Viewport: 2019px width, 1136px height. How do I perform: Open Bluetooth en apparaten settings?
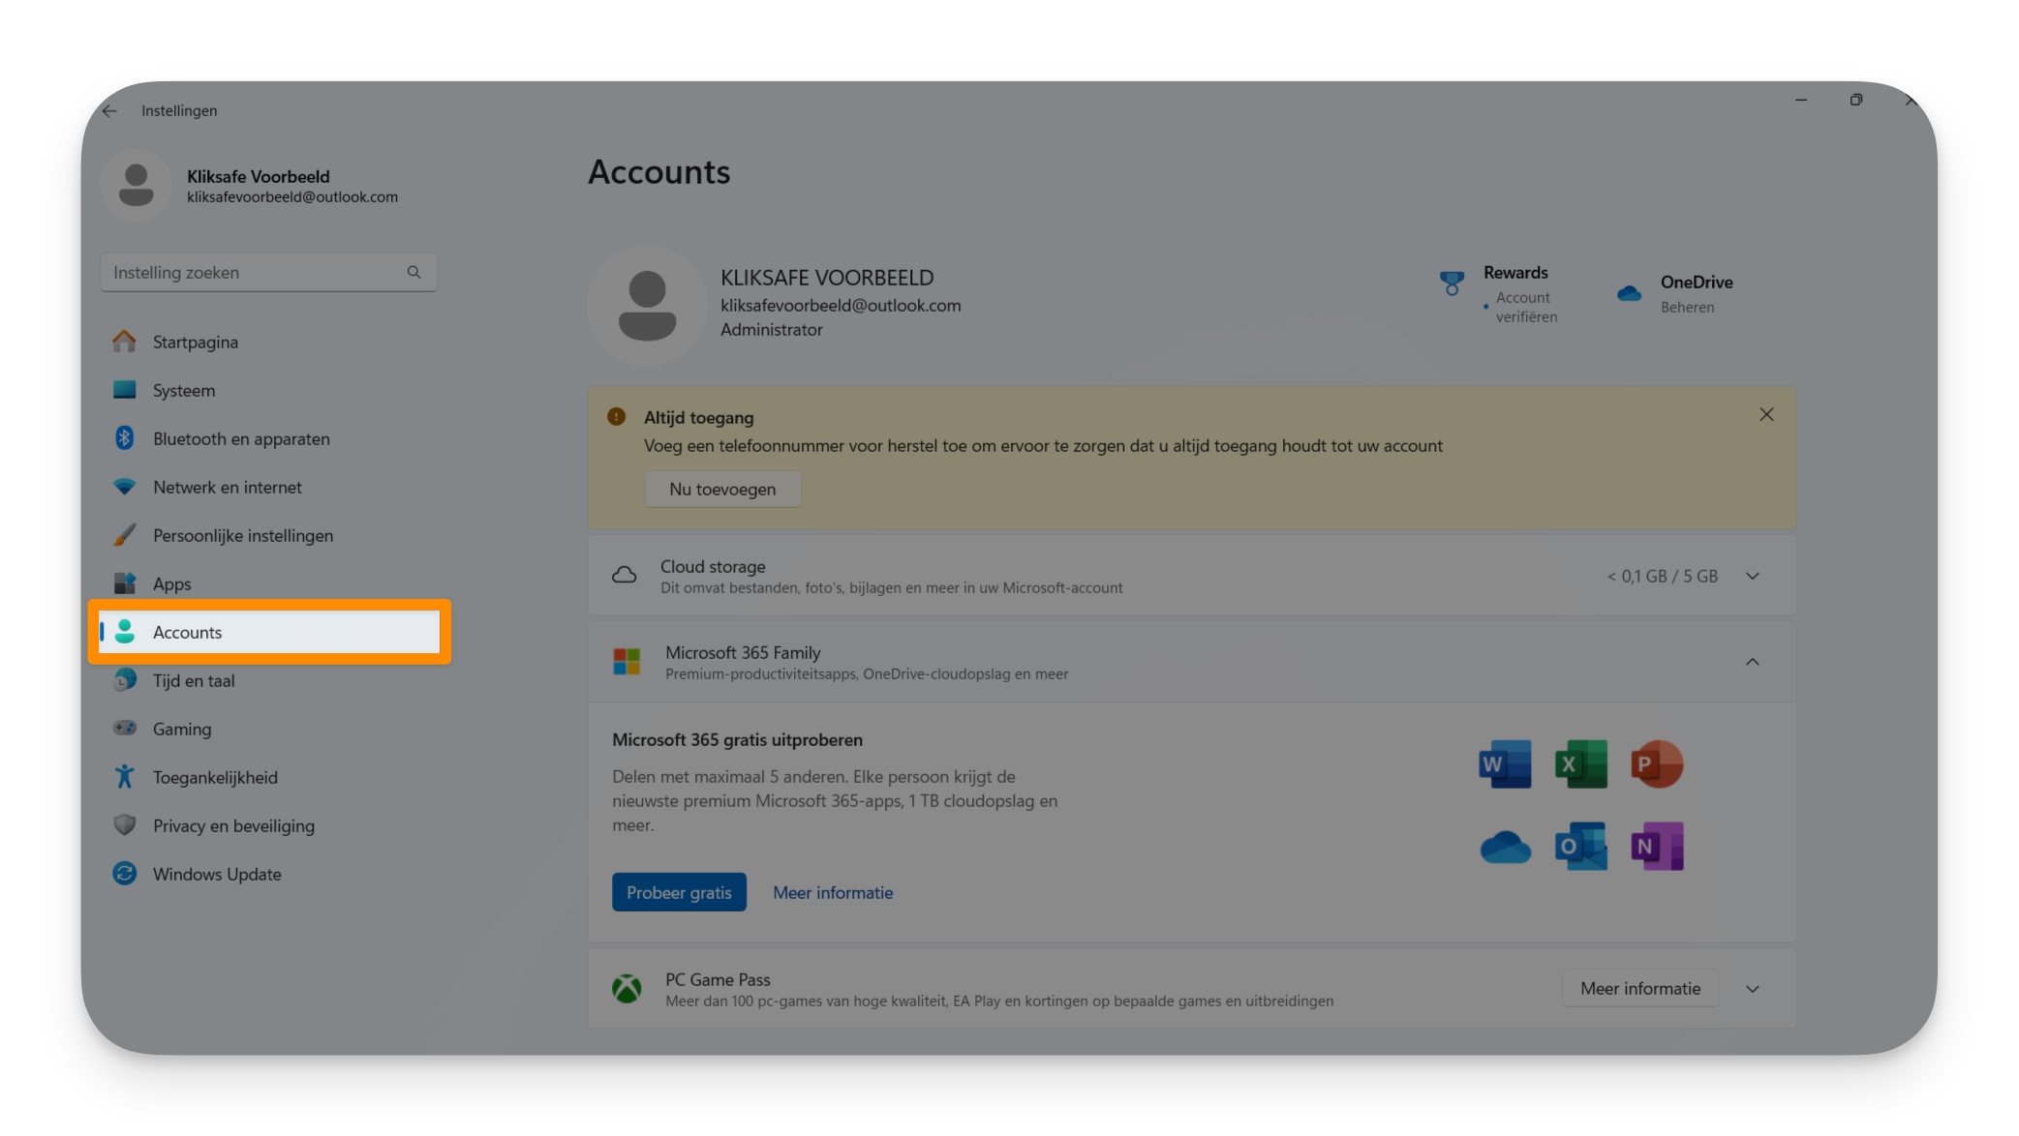[268, 438]
